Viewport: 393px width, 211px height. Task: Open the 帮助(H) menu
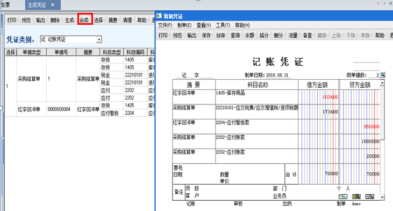tap(242, 25)
